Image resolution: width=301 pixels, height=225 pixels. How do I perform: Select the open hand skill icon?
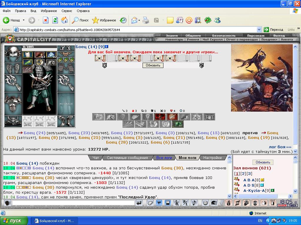(209, 117)
